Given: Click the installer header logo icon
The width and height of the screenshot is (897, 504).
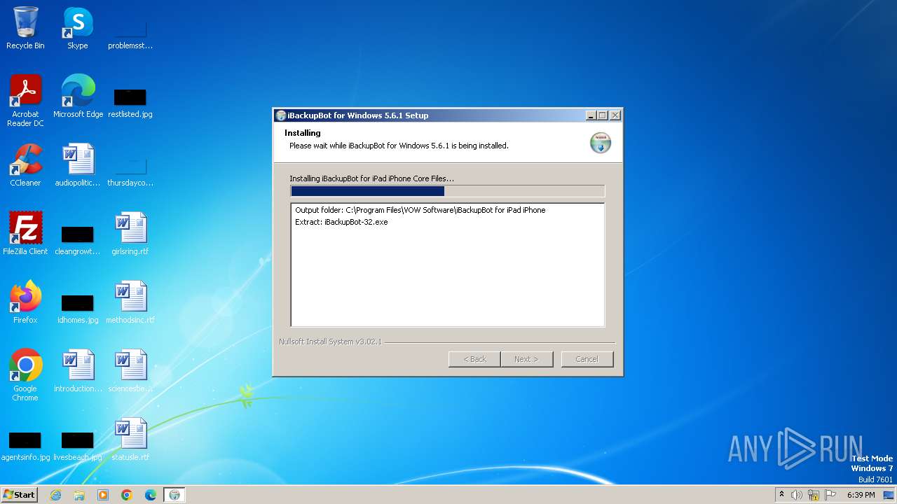Looking at the screenshot, I should [601, 142].
